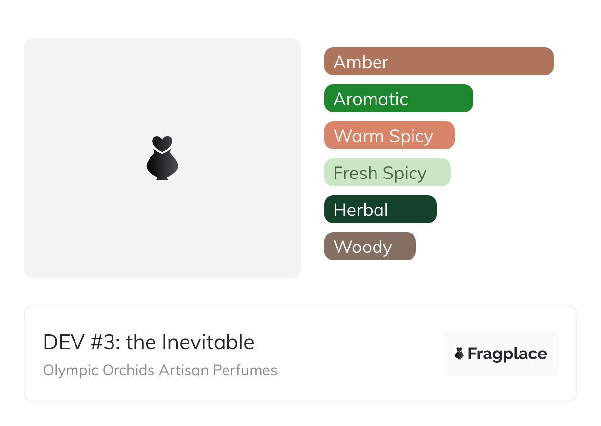Choose the taupe Woody accord bar
The height and width of the screenshot is (426, 601).
[x=404, y=247]
